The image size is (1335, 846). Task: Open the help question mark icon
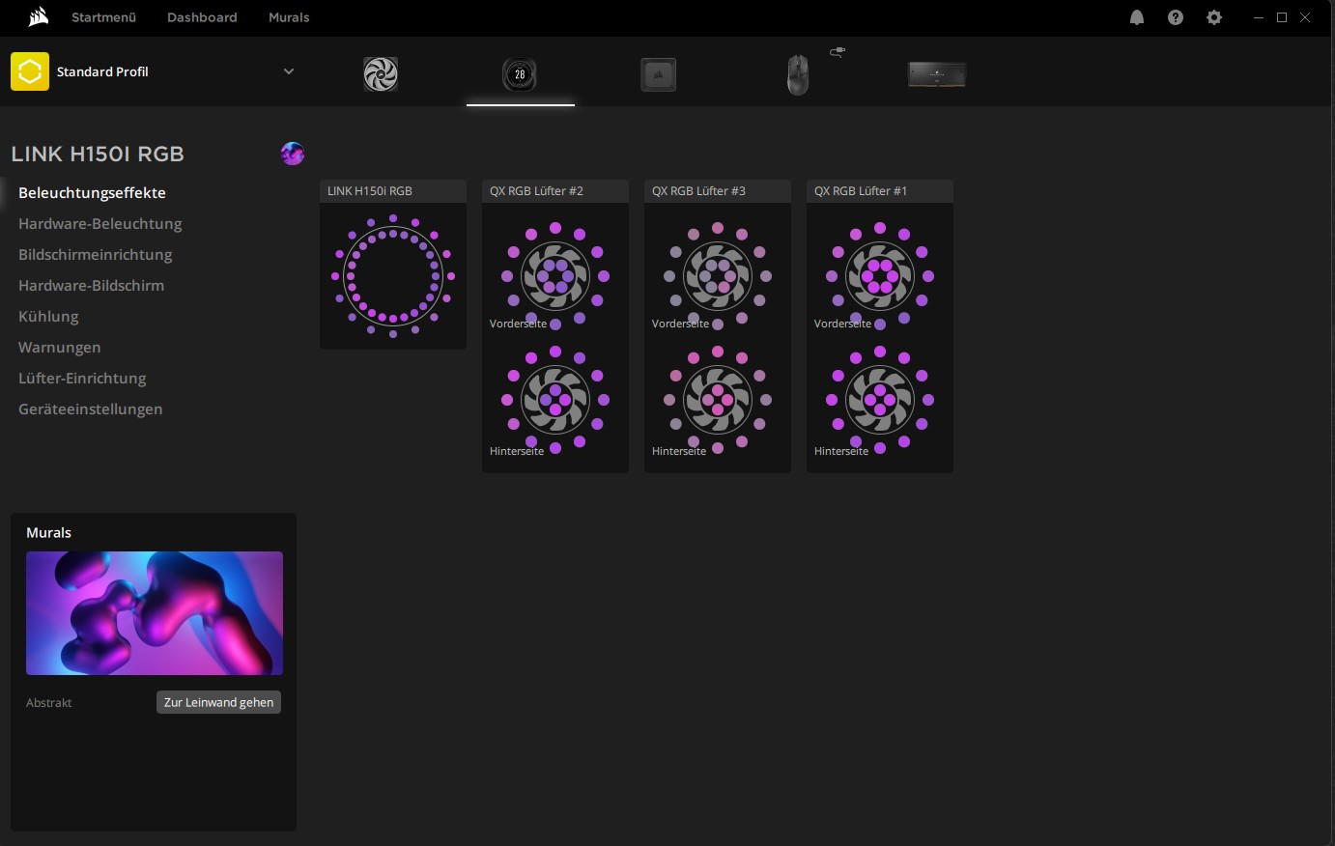pos(1176,17)
